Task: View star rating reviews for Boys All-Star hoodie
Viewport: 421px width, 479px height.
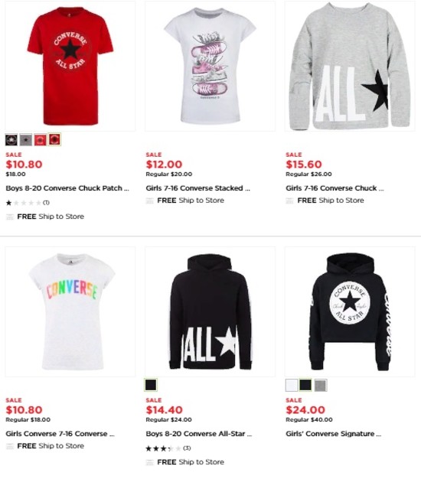Action: (168, 448)
